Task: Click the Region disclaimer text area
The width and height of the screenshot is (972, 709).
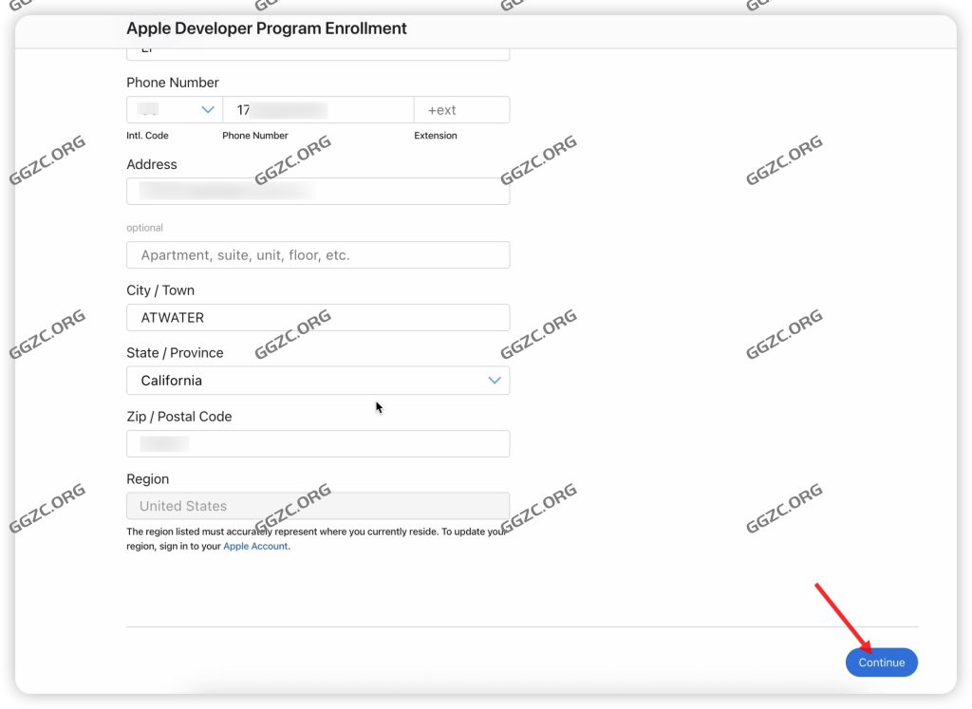Action: [x=318, y=538]
